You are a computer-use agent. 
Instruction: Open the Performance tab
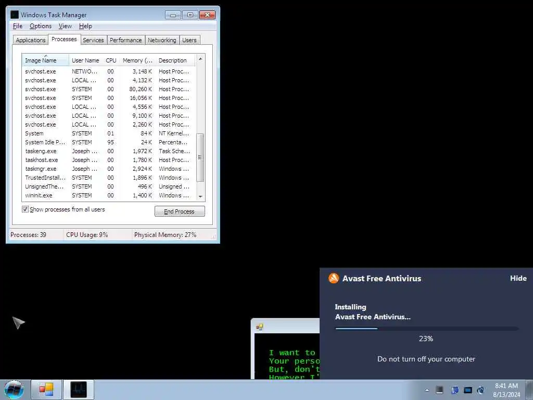point(126,40)
